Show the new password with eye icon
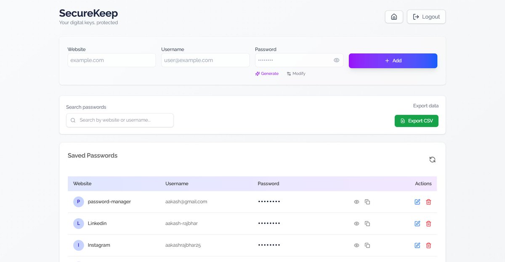 point(337,60)
